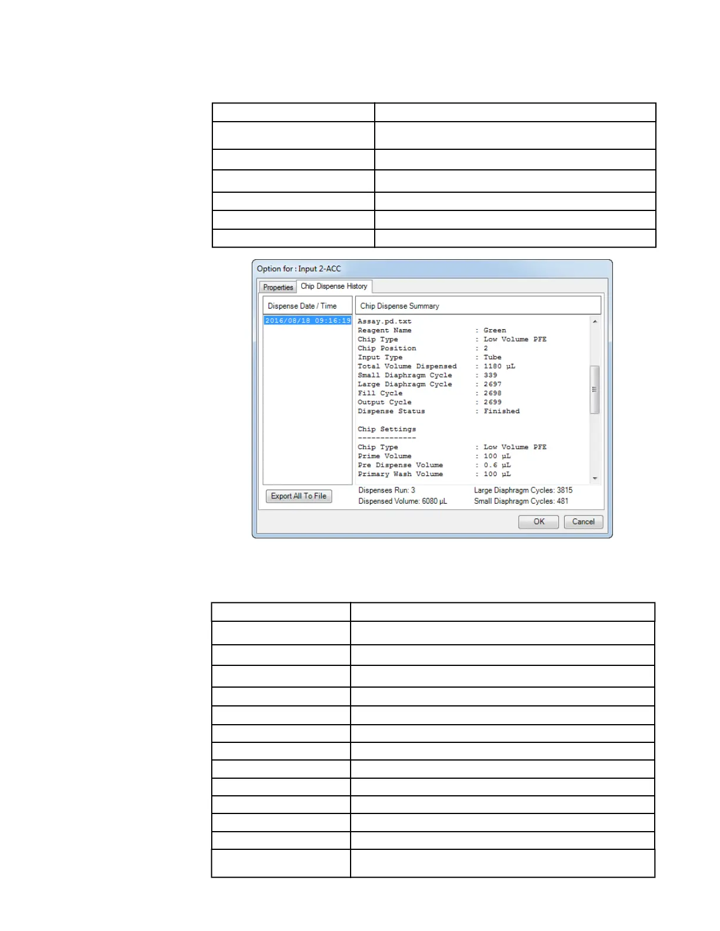
Task: Click the summary scrollbar up arrow
Action: coord(595,322)
